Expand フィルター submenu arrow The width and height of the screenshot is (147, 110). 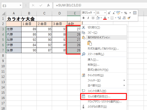pyautogui.click(x=124, y=80)
